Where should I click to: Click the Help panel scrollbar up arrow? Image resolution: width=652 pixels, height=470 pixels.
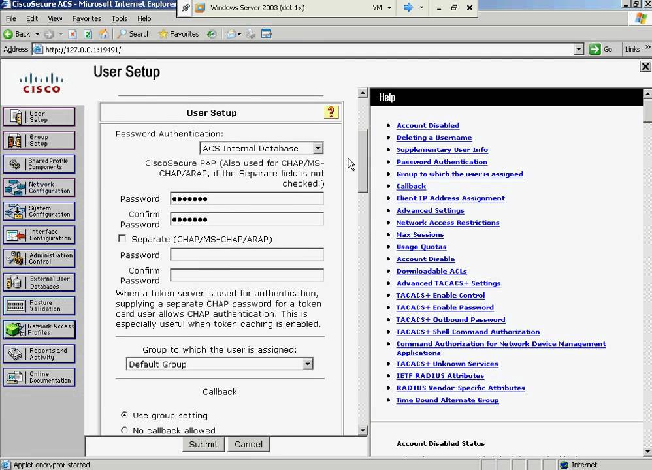click(x=647, y=94)
